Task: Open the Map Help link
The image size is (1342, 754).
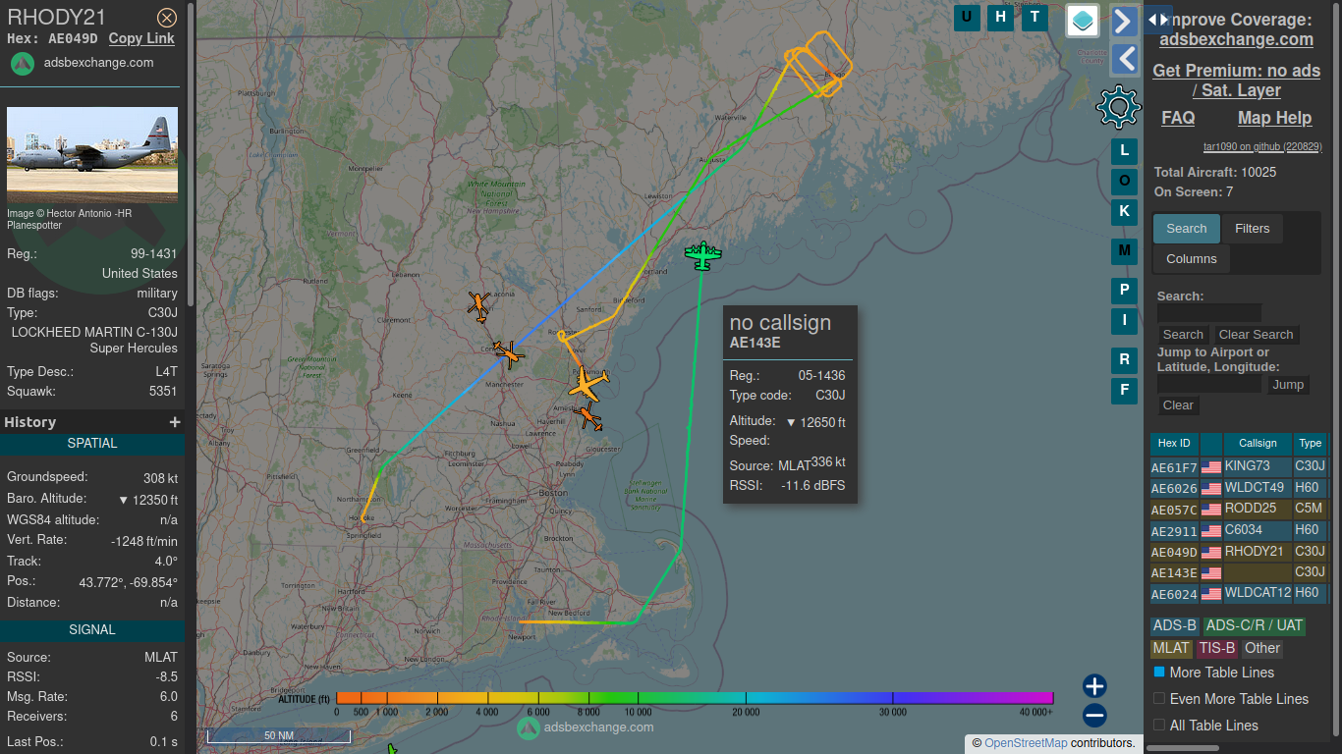Action: pyautogui.click(x=1274, y=118)
